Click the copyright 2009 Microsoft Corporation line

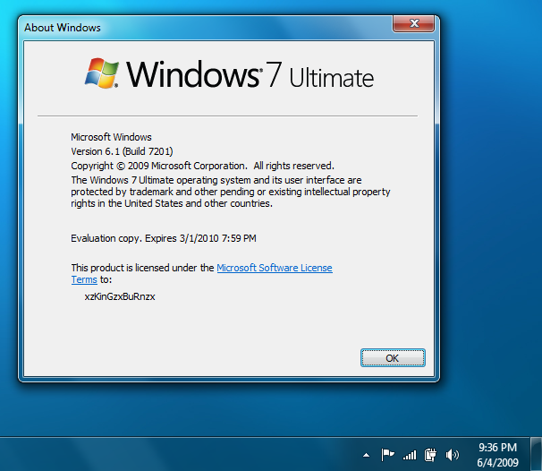click(202, 167)
